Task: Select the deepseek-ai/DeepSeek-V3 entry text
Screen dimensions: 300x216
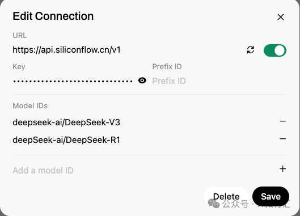Action: click(x=66, y=122)
